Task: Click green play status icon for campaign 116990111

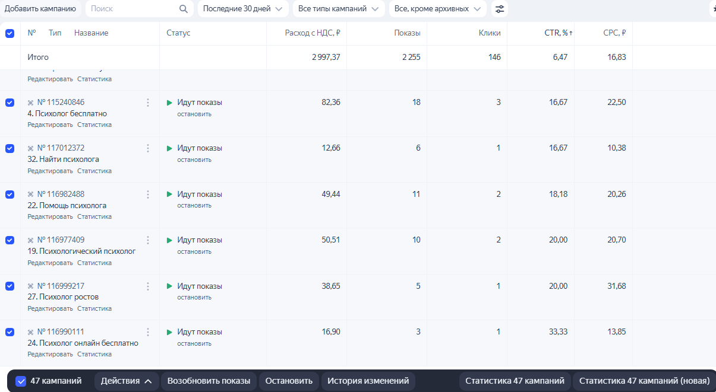Action: point(169,332)
